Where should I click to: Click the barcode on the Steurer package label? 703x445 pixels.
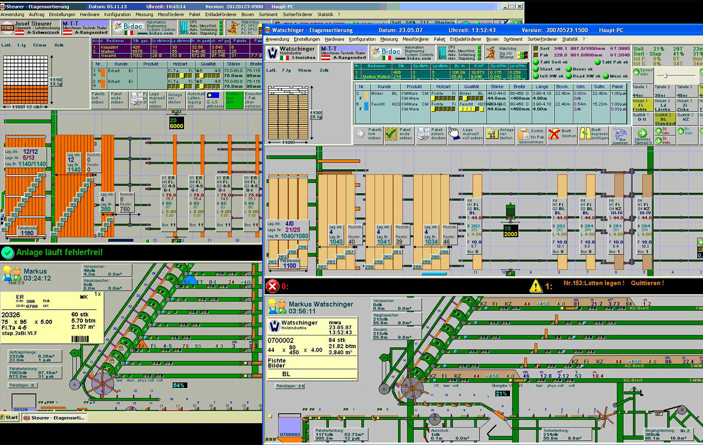tap(80, 340)
